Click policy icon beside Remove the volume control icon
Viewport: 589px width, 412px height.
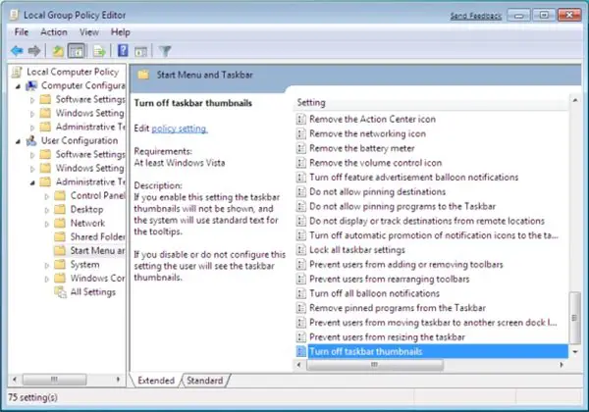coord(301,163)
